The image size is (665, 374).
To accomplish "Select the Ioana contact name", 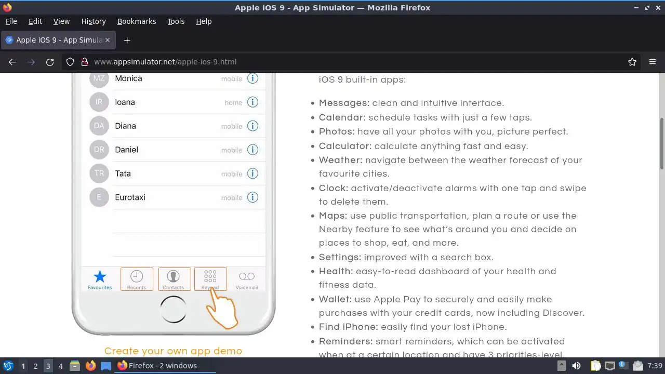I will (x=125, y=102).
